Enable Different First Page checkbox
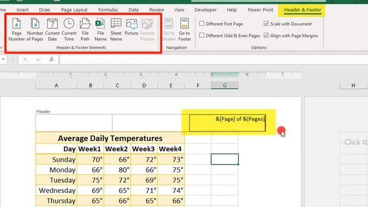Viewport: 368px width, 207px height. 202,24
